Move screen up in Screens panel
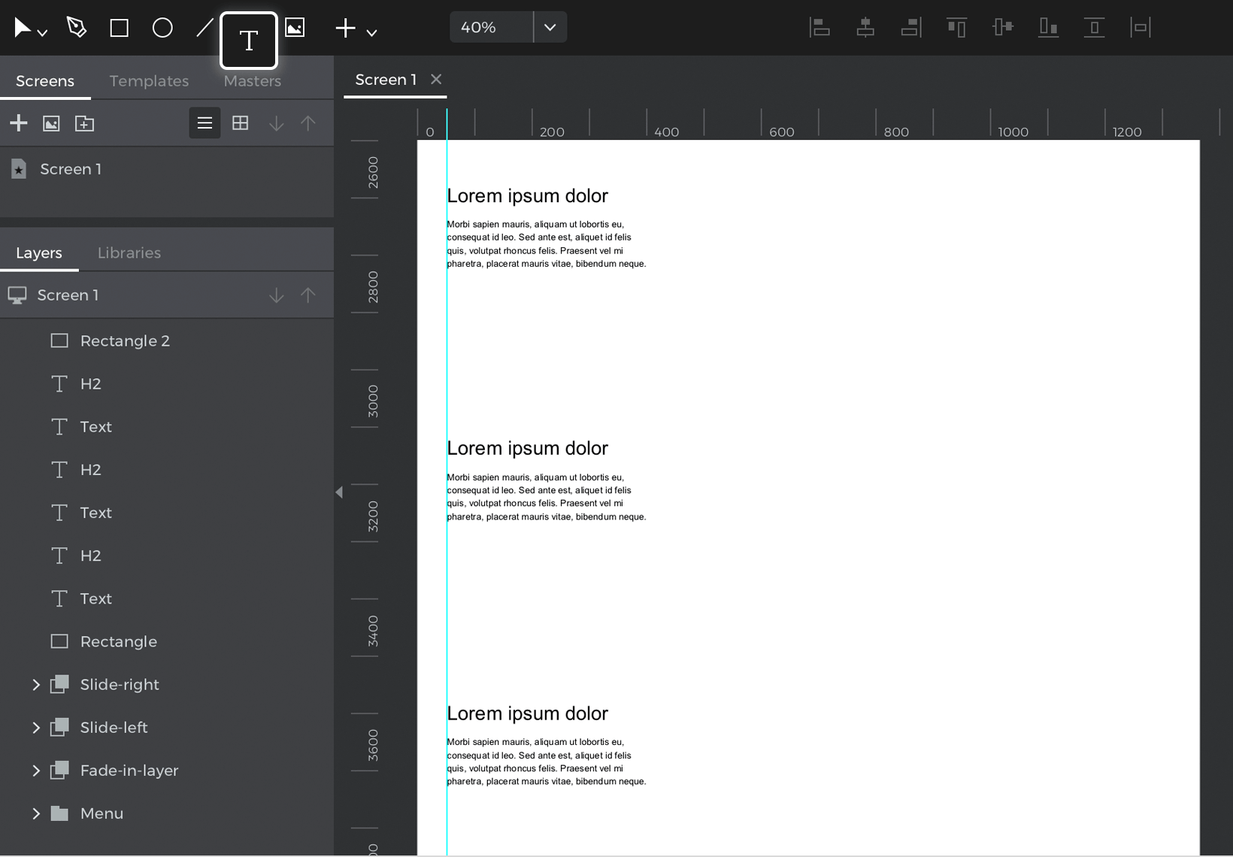 308,123
